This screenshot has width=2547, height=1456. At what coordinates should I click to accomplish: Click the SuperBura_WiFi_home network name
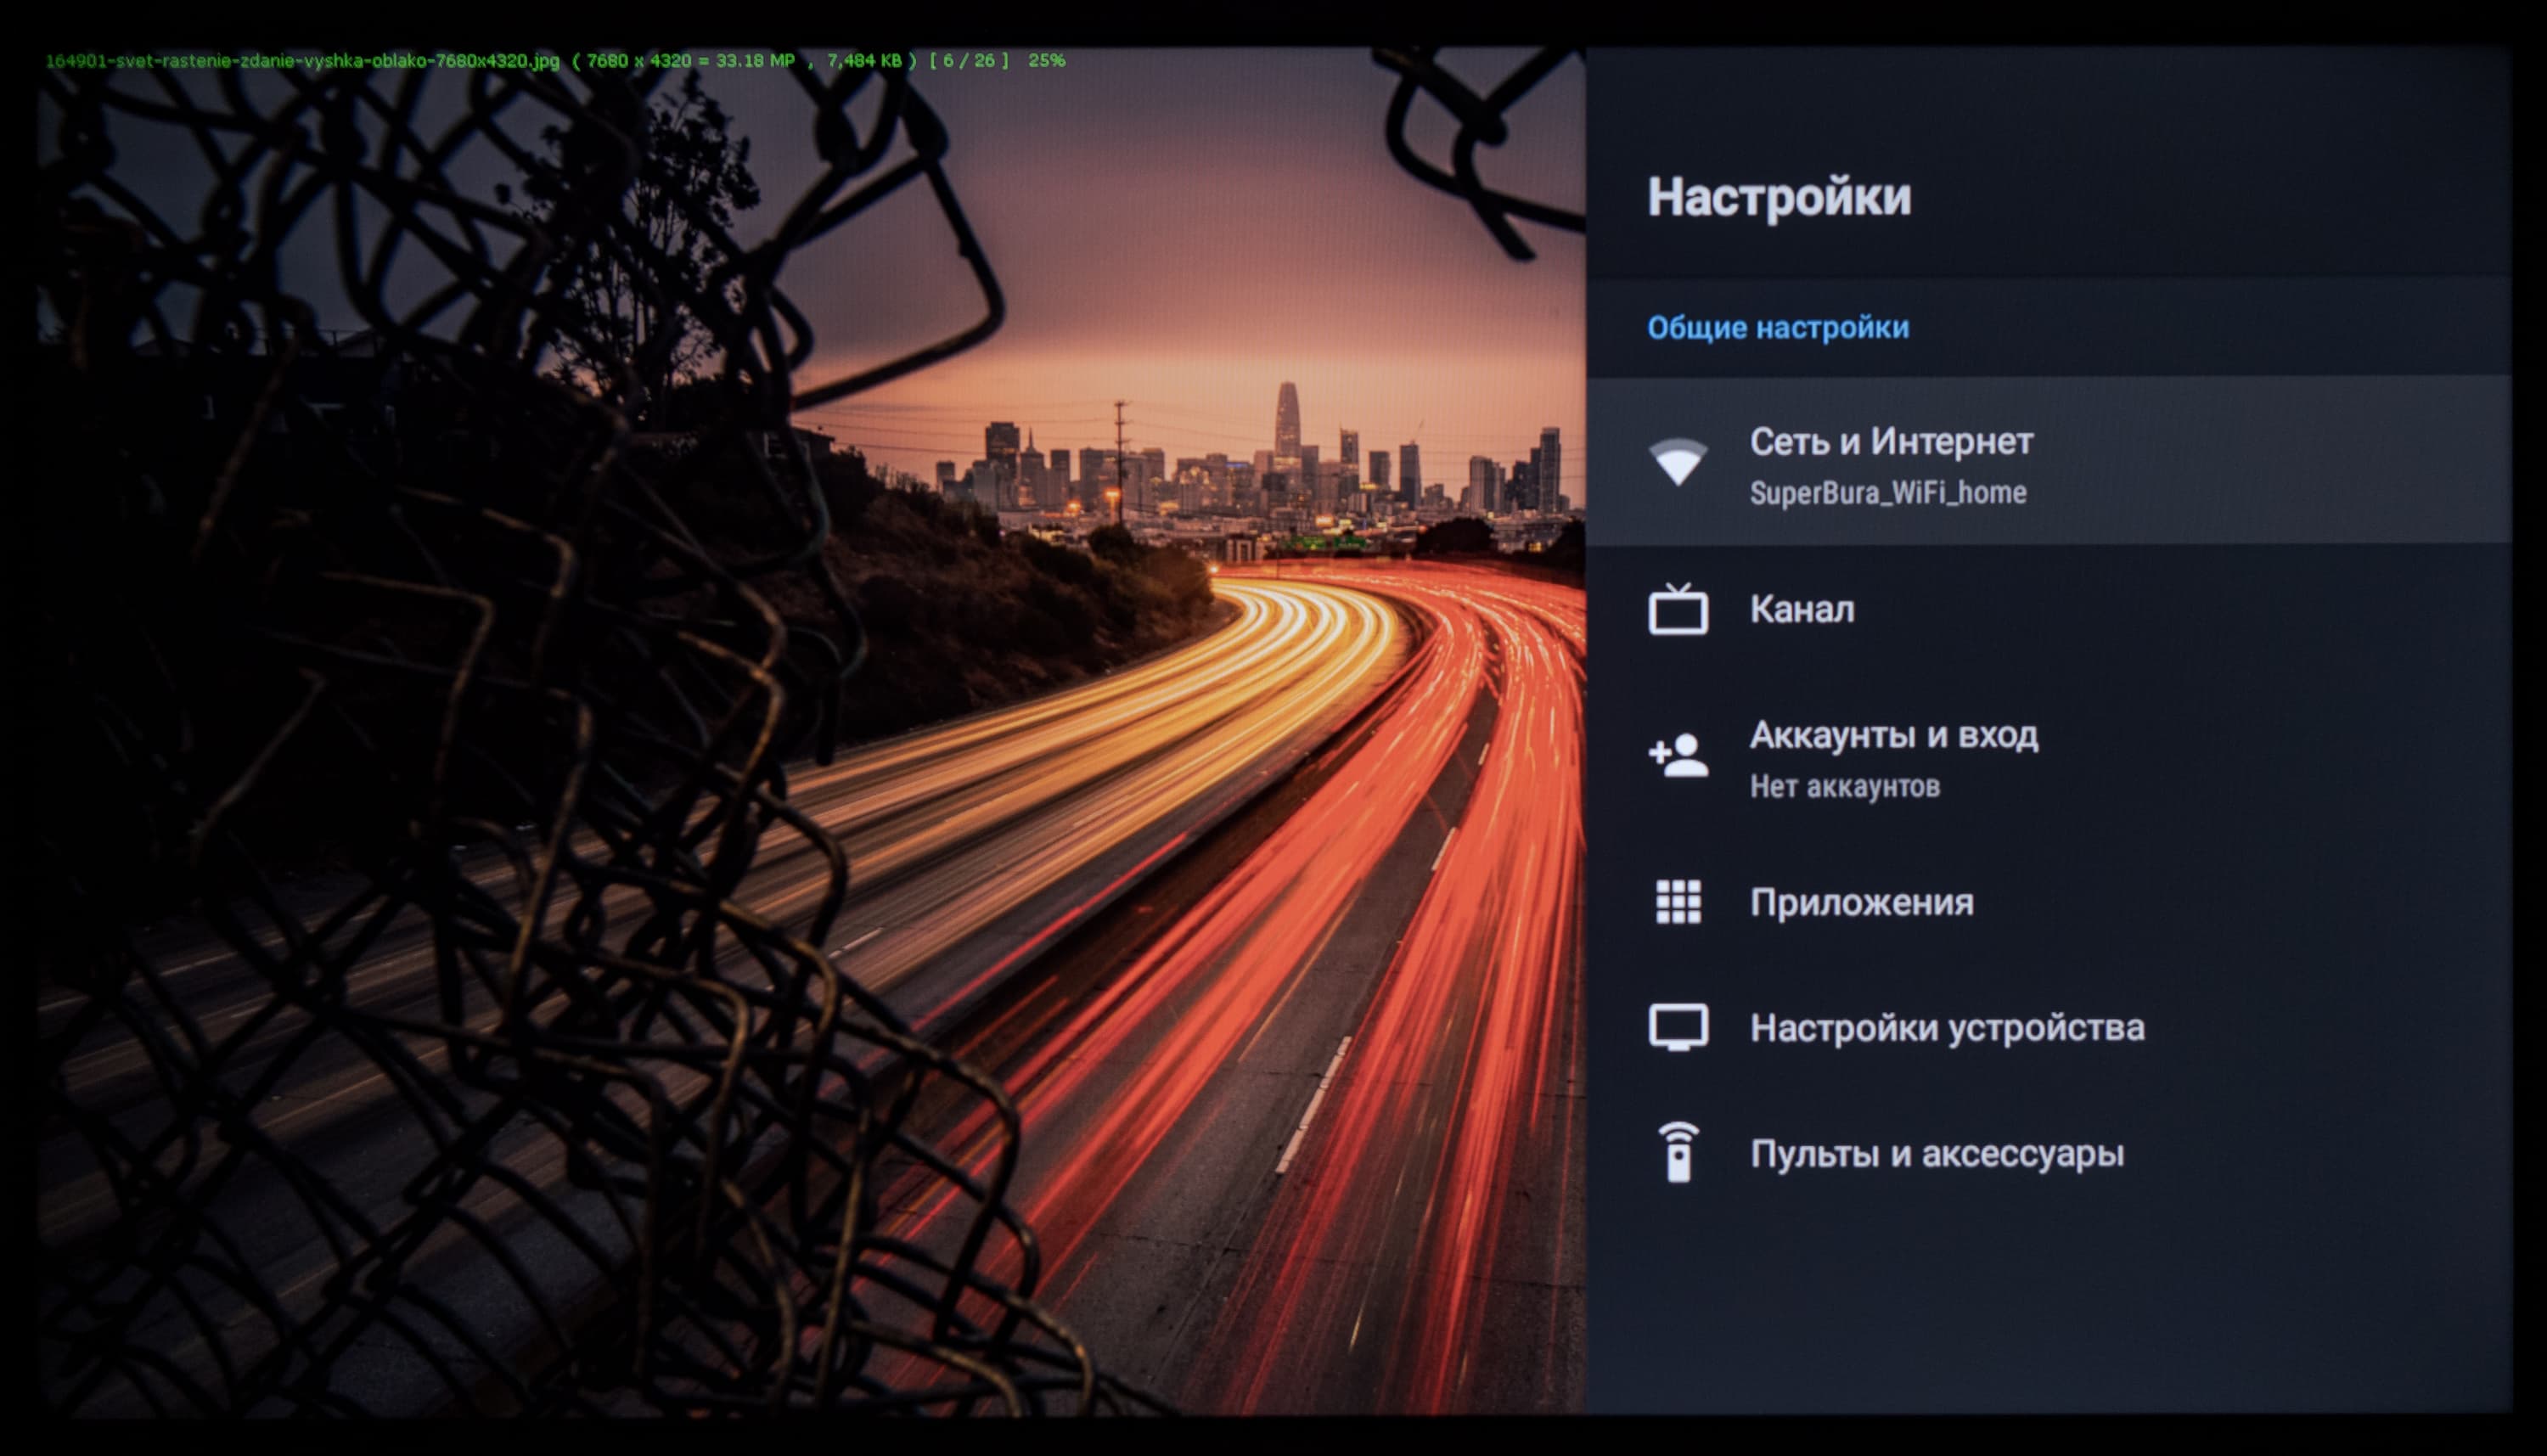tap(1887, 493)
